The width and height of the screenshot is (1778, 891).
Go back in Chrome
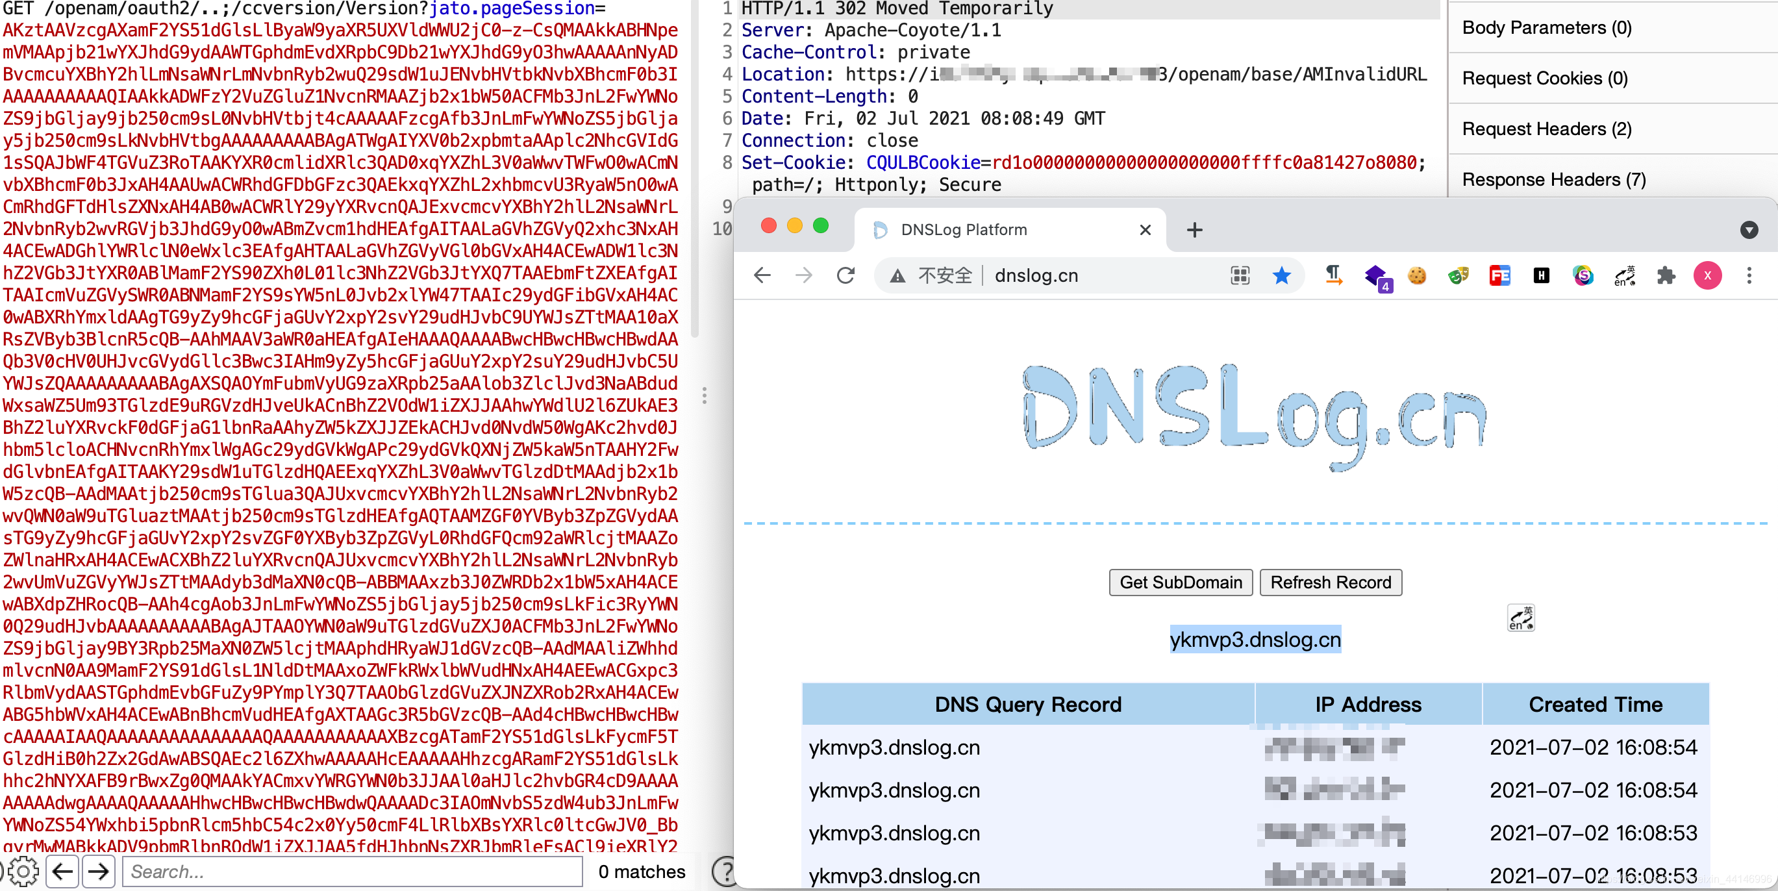click(x=762, y=276)
